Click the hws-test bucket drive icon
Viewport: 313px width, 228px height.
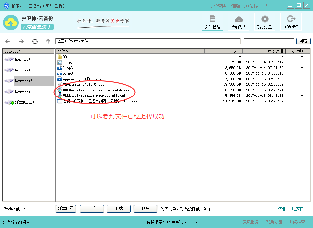(x=9, y=59)
